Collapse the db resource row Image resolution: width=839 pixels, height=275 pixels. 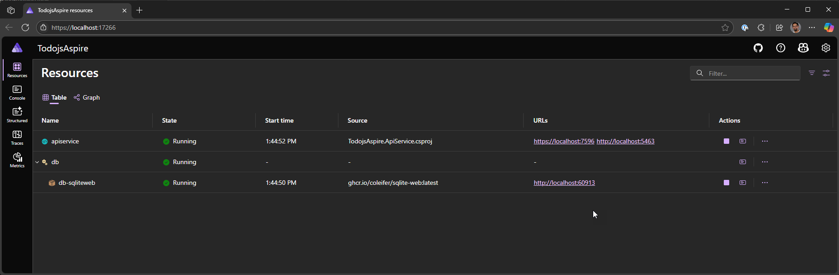coord(37,162)
